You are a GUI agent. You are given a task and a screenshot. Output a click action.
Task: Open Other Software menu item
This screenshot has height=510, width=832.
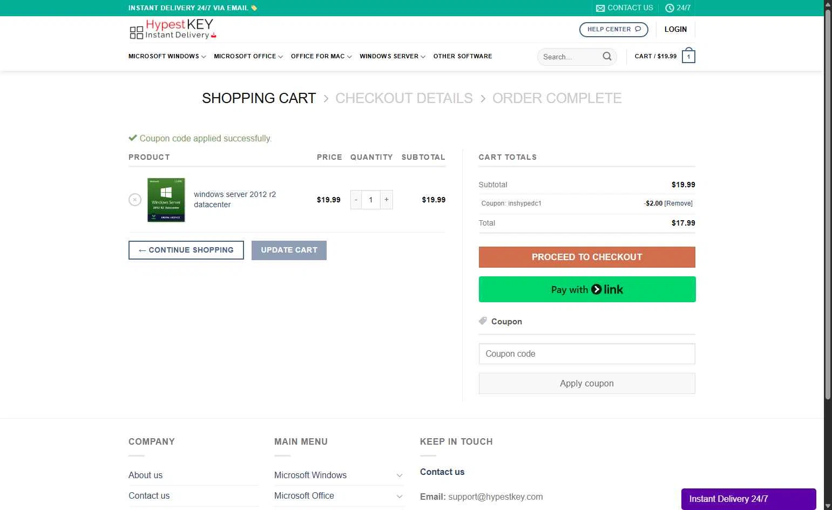463,56
